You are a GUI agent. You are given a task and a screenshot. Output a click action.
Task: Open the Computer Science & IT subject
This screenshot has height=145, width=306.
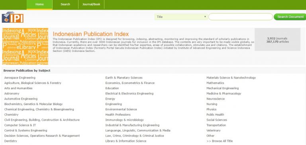(x=20, y=125)
